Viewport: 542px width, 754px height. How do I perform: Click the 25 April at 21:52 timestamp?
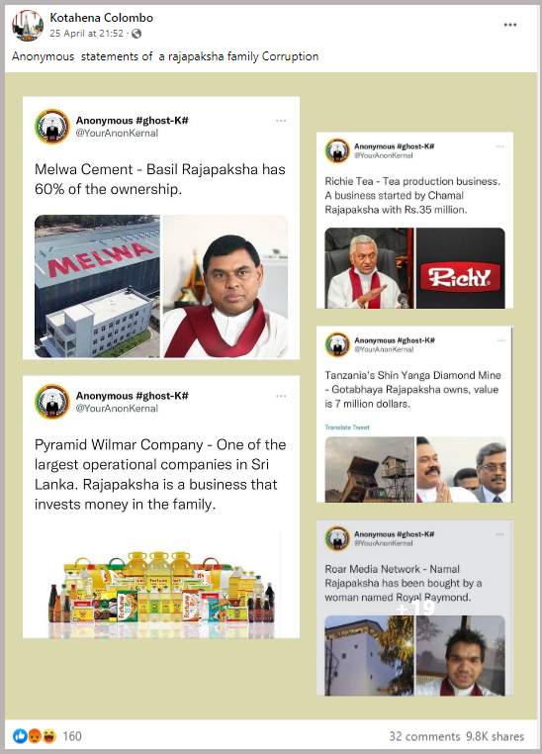[87, 34]
